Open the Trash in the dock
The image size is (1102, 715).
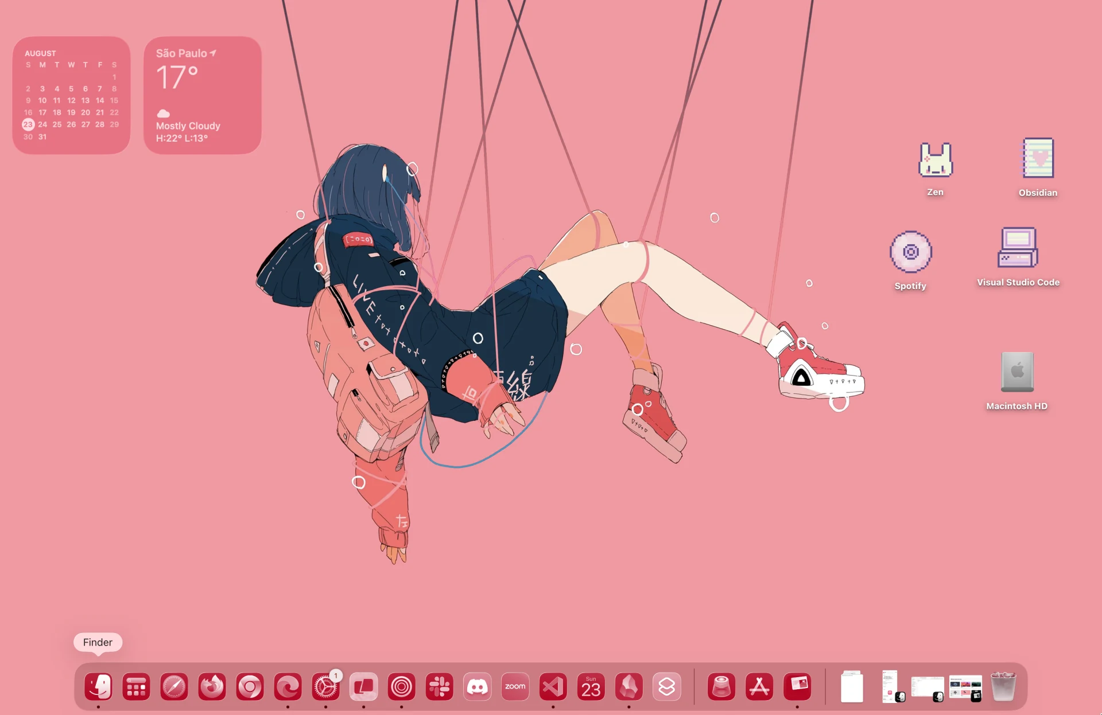[x=1003, y=686]
